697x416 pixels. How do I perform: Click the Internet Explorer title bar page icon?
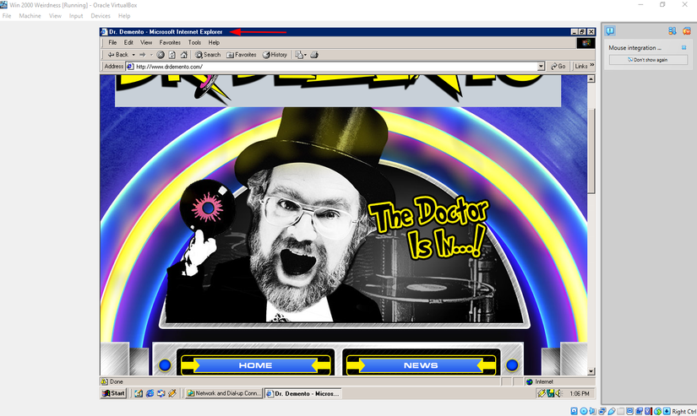pos(104,31)
